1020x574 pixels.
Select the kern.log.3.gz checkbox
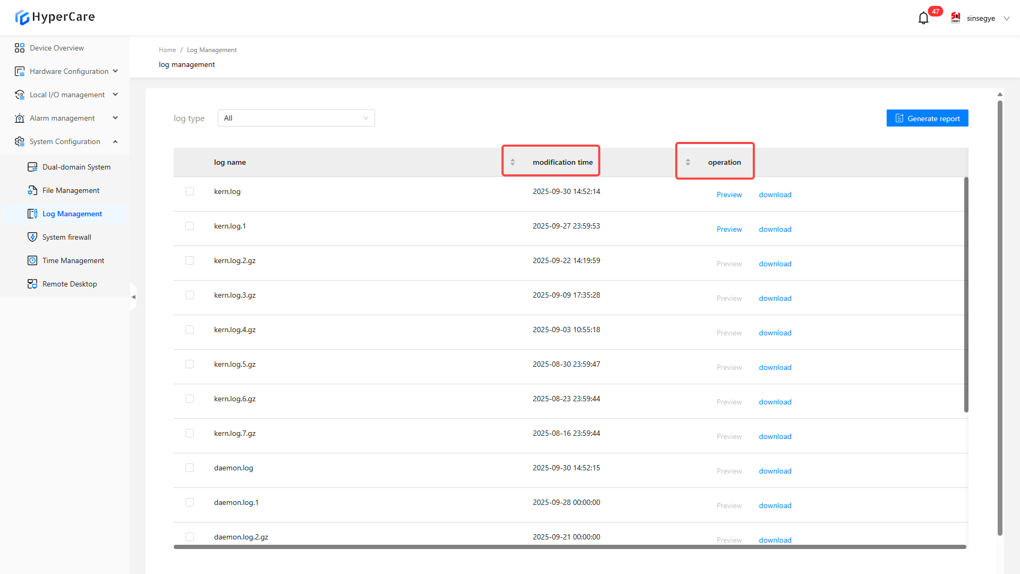tap(190, 295)
